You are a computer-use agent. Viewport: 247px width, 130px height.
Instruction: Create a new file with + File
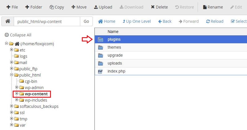[x=12, y=7]
